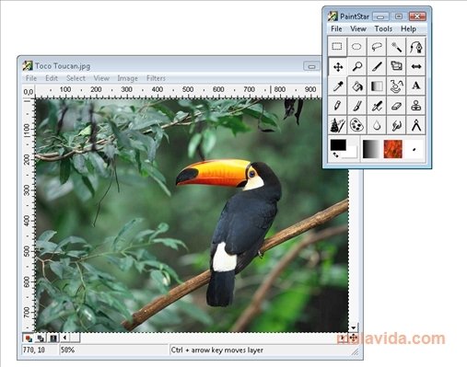Open Edit menu in Toco Toucan window

click(52, 78)
